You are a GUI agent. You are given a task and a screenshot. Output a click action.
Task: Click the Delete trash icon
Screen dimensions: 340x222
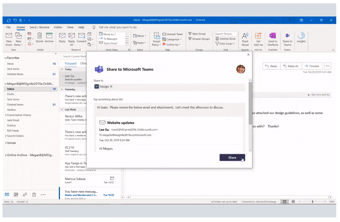pyautogui.click(x=40, y=37)
